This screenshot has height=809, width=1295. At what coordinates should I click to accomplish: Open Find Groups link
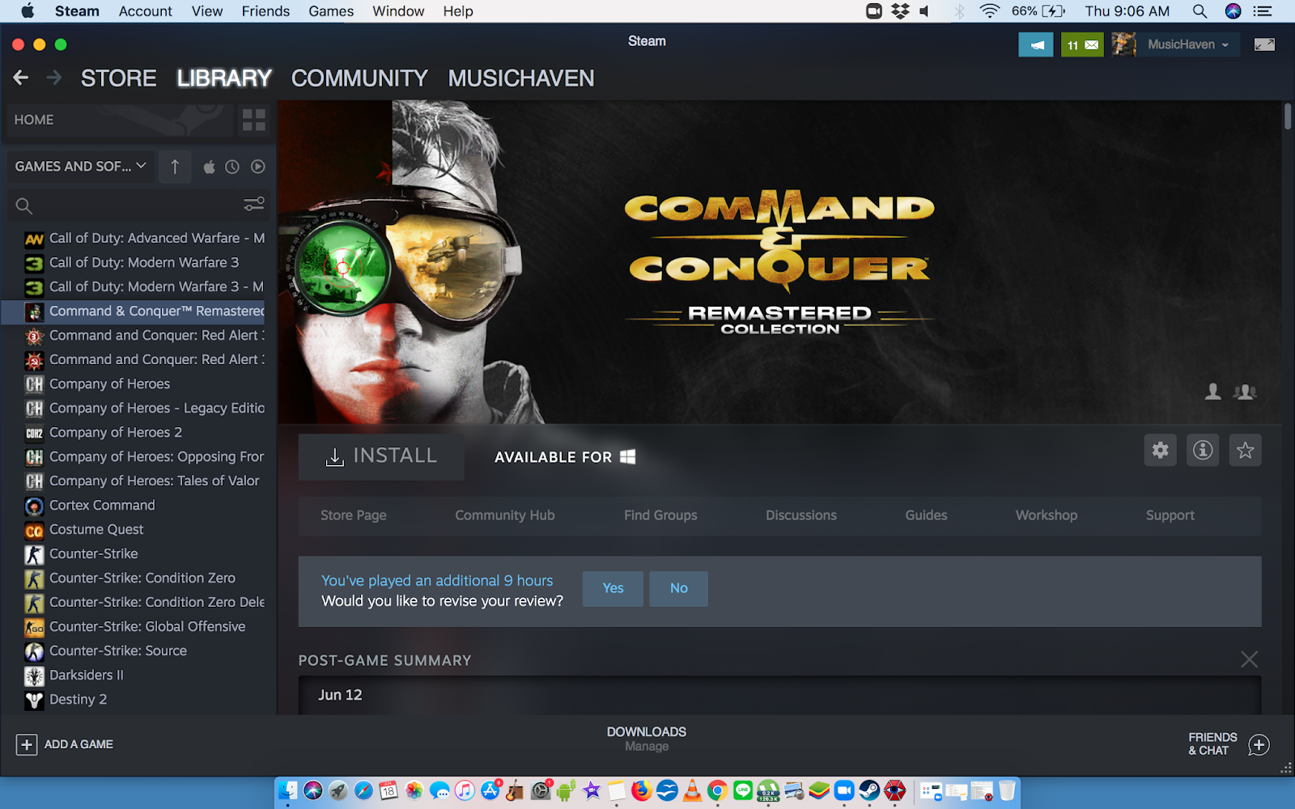[x=660, y=515]
